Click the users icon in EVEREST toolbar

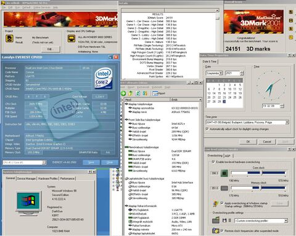point(145,93)
